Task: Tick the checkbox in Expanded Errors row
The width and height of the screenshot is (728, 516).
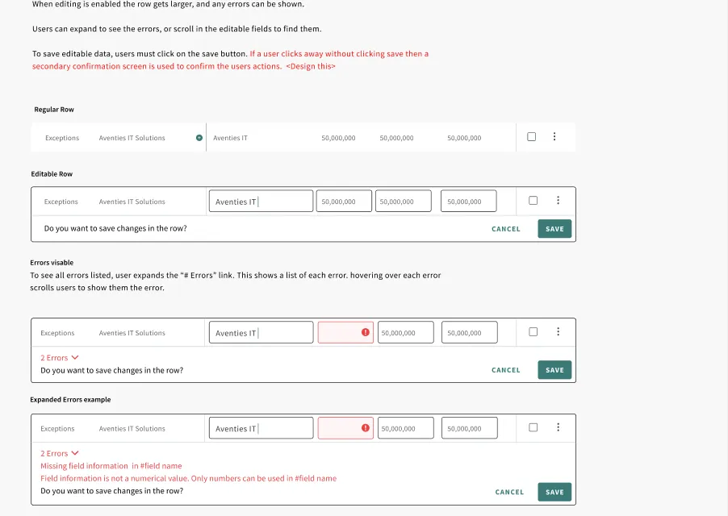Action: (533, 427)
